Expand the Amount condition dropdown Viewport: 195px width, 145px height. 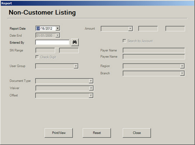click(130, 29)
